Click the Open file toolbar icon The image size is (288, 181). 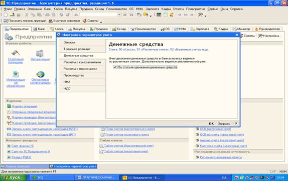(12, 15)
